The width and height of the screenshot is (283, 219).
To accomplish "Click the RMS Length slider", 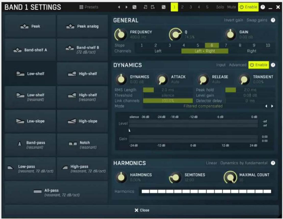I will (x=168, y=90).
